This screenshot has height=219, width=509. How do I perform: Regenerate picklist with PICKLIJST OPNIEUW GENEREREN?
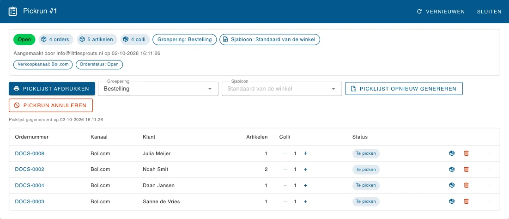[404, 89]
